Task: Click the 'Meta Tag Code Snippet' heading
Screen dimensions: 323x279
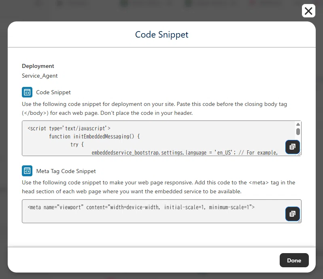Action: click(66, 171)
